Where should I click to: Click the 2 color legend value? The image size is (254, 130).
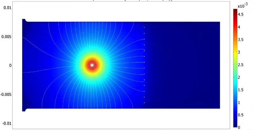239,77
